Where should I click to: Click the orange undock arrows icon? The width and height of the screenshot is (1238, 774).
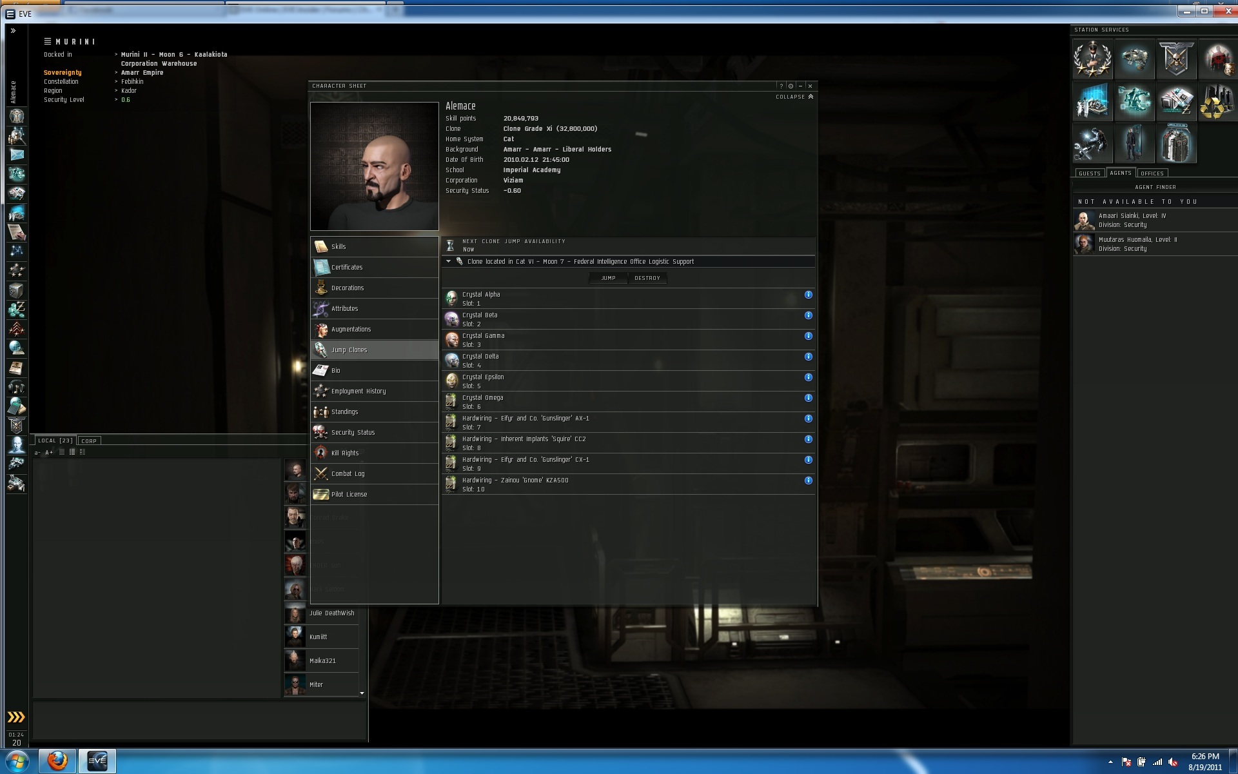(x=16, y=717)
